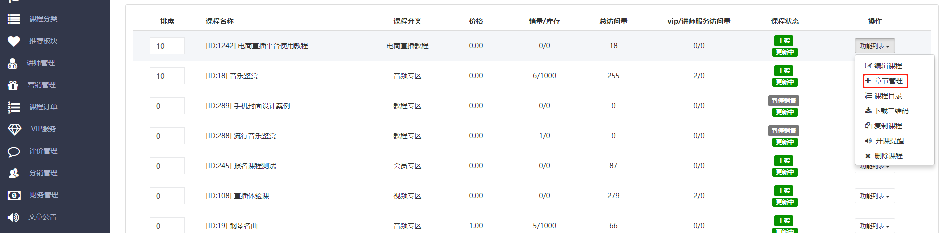Screen dimensions: 952x233
Task: Open the speech bubble icon for 评价管理
Action: pos(14,151)
